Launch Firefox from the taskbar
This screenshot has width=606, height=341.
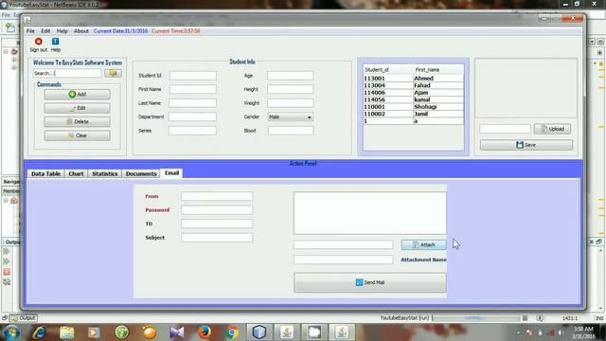pyautogui.click(x=205, y=332)
